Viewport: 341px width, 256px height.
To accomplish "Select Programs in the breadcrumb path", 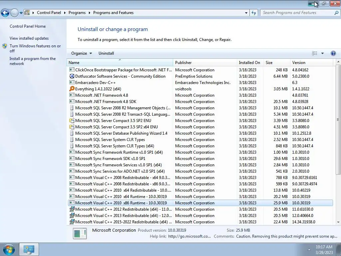I will click(x=77, y=13).
